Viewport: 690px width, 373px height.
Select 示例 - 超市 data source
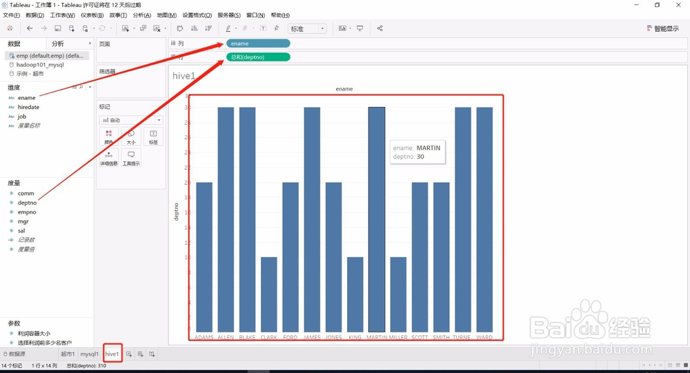[30, 74]
